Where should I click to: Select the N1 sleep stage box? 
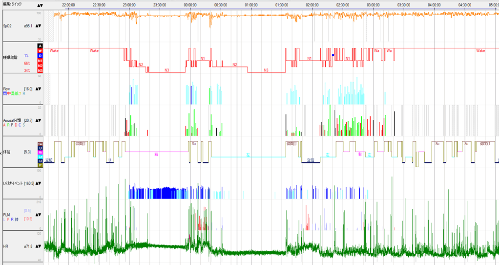pos(40,61)
